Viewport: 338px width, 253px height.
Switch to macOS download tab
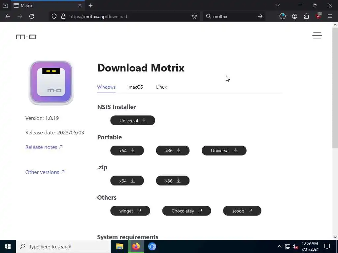(x=136, y=87)
